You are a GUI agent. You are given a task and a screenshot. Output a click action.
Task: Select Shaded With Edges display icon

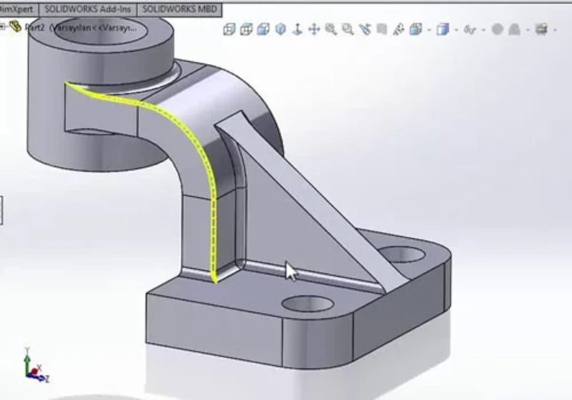(263, 29)
